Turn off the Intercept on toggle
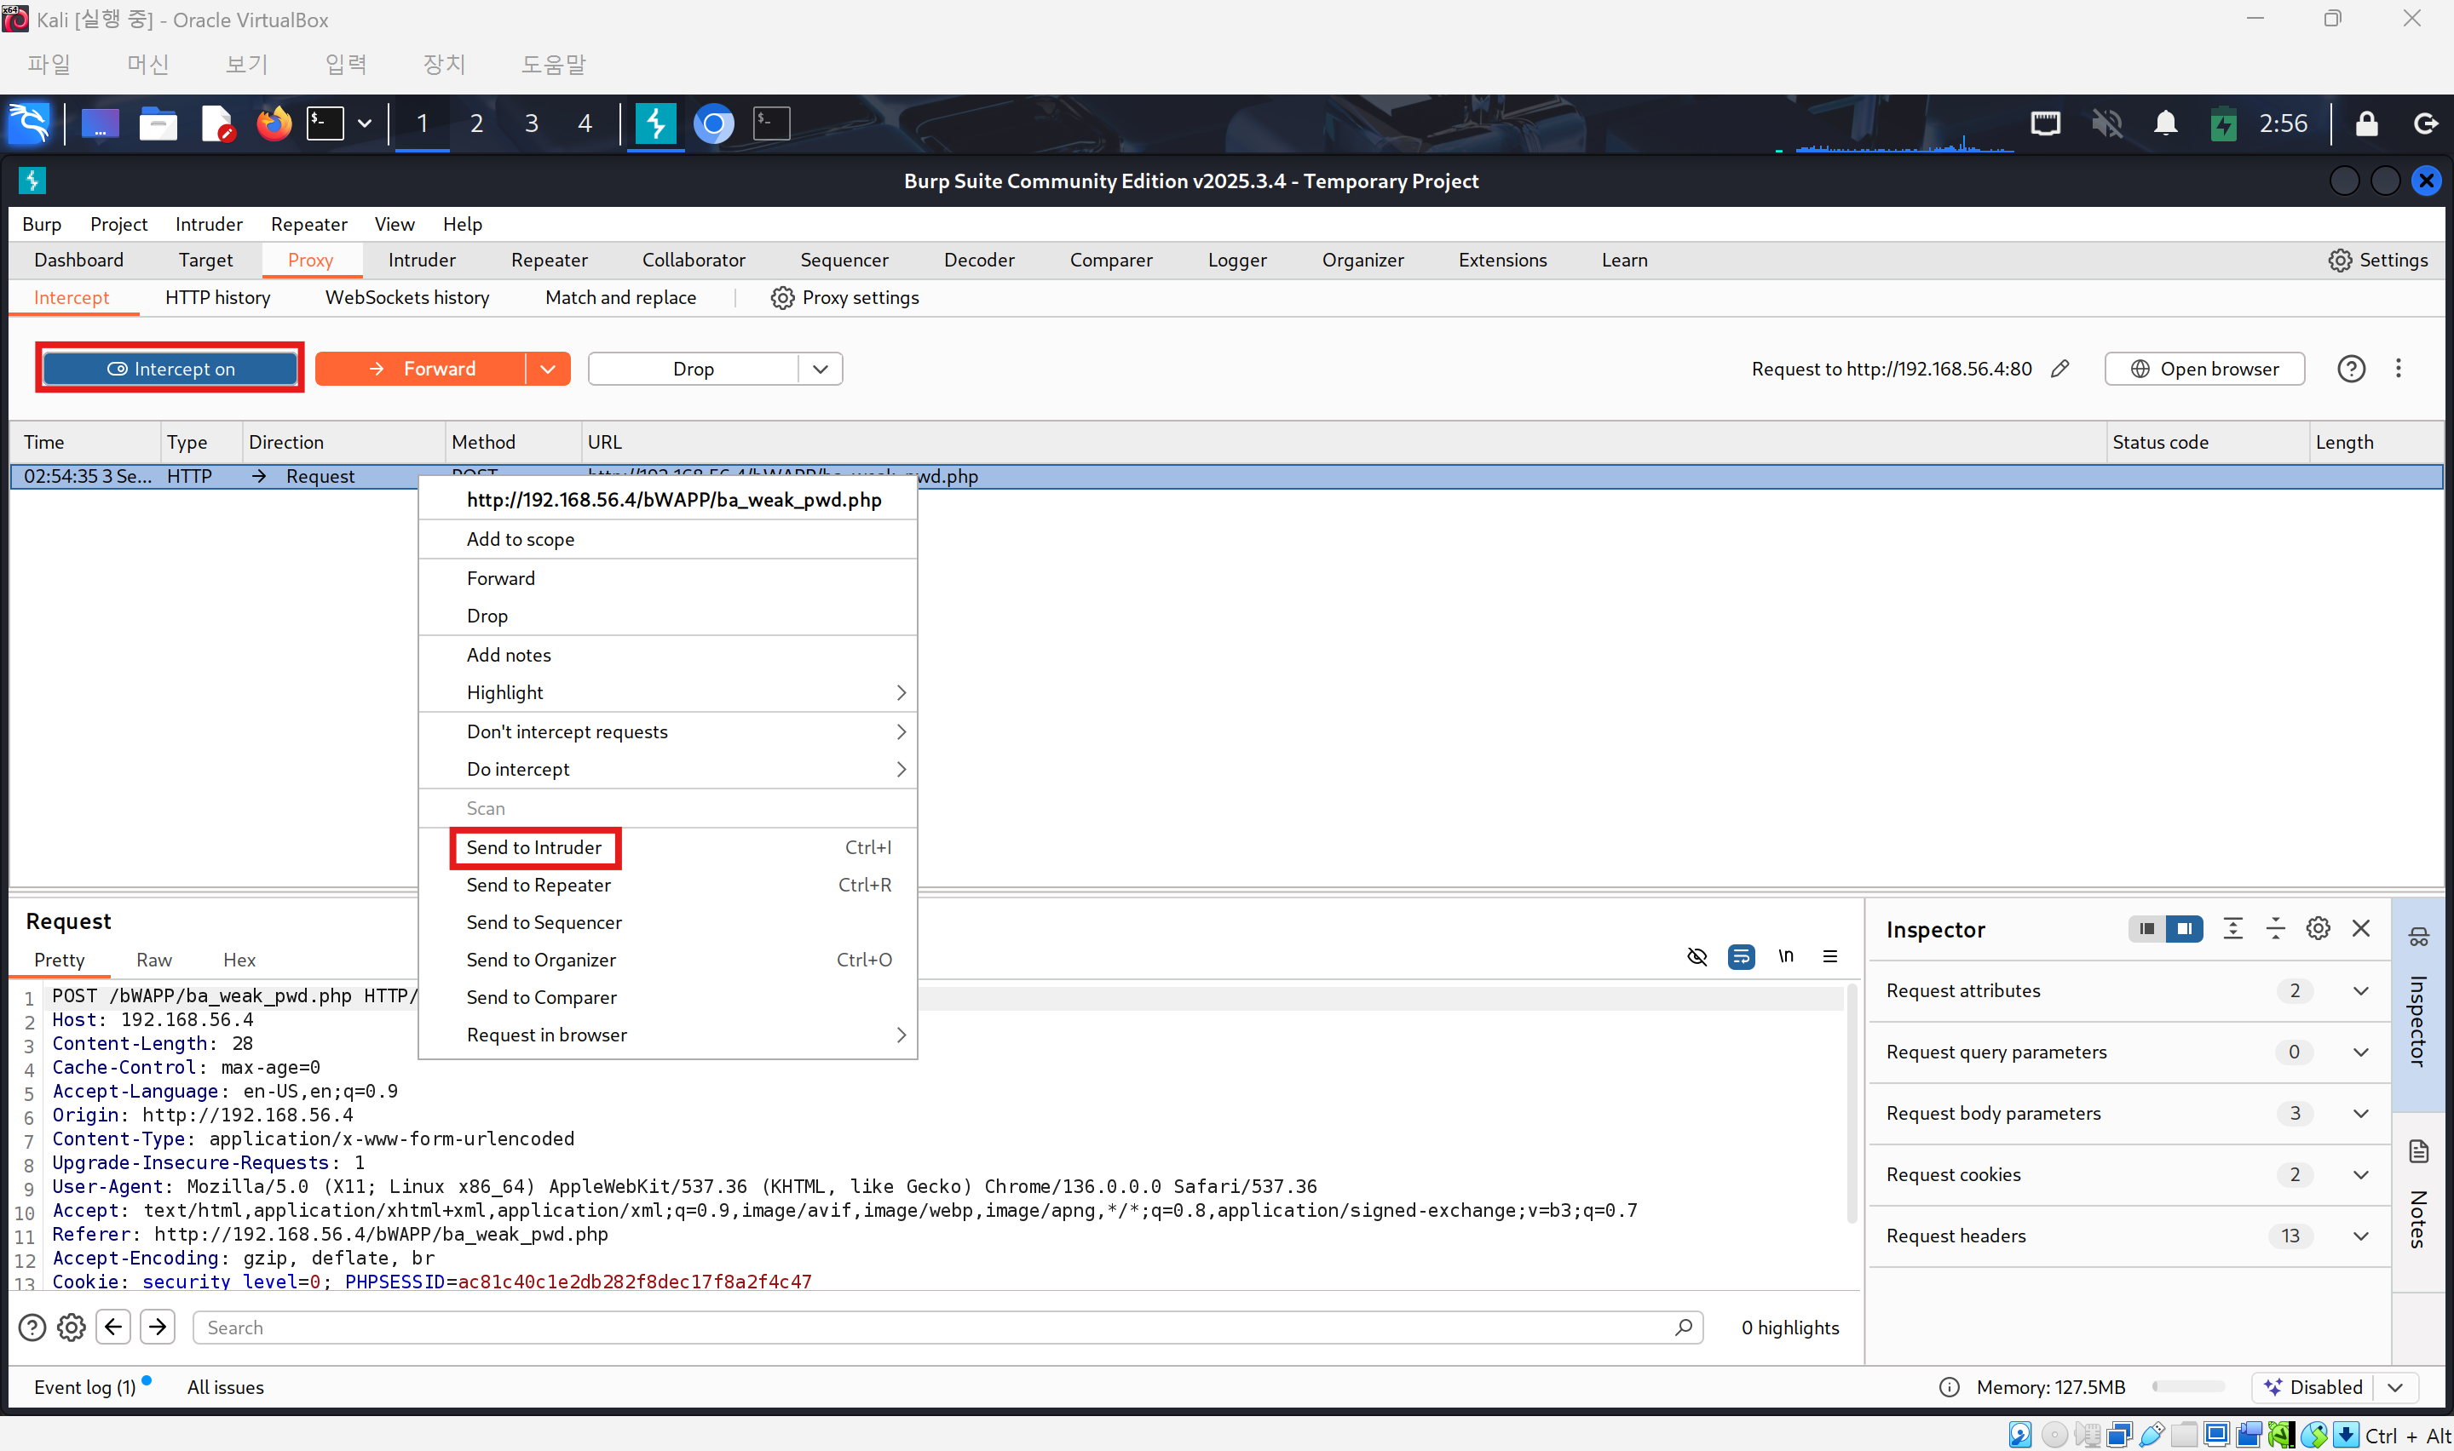Screen dimensions: 2454x1451 coord(170,369)
